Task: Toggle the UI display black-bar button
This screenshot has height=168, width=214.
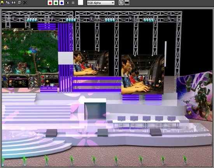Action: (x=127, y=3)
